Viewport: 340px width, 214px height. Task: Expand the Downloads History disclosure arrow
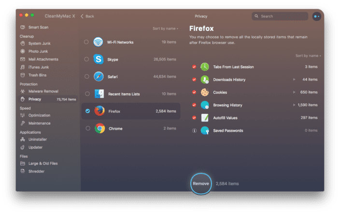point(294,79)
